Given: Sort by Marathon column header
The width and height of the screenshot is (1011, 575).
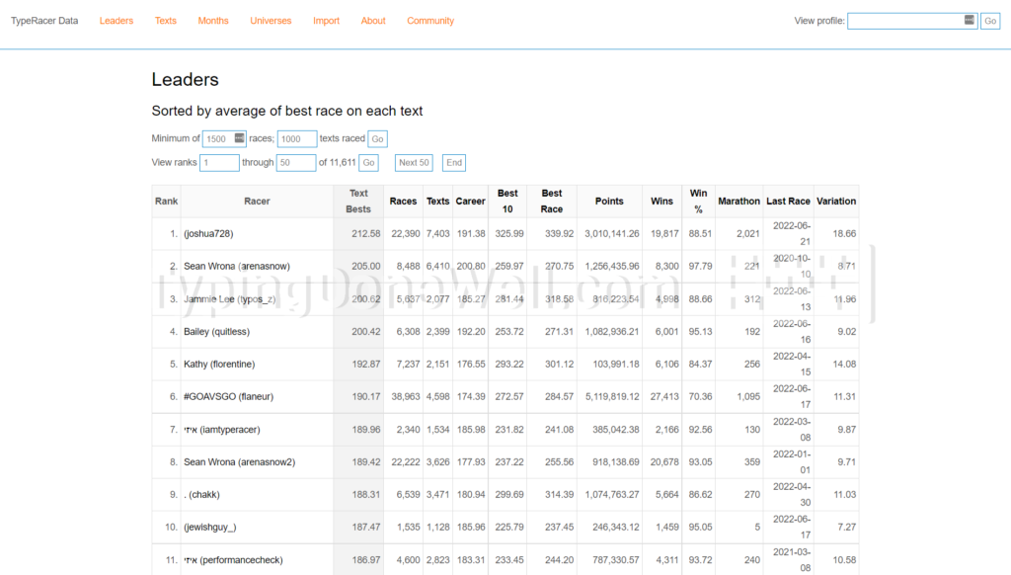Looking at the screenshot, I should (739, 202).
